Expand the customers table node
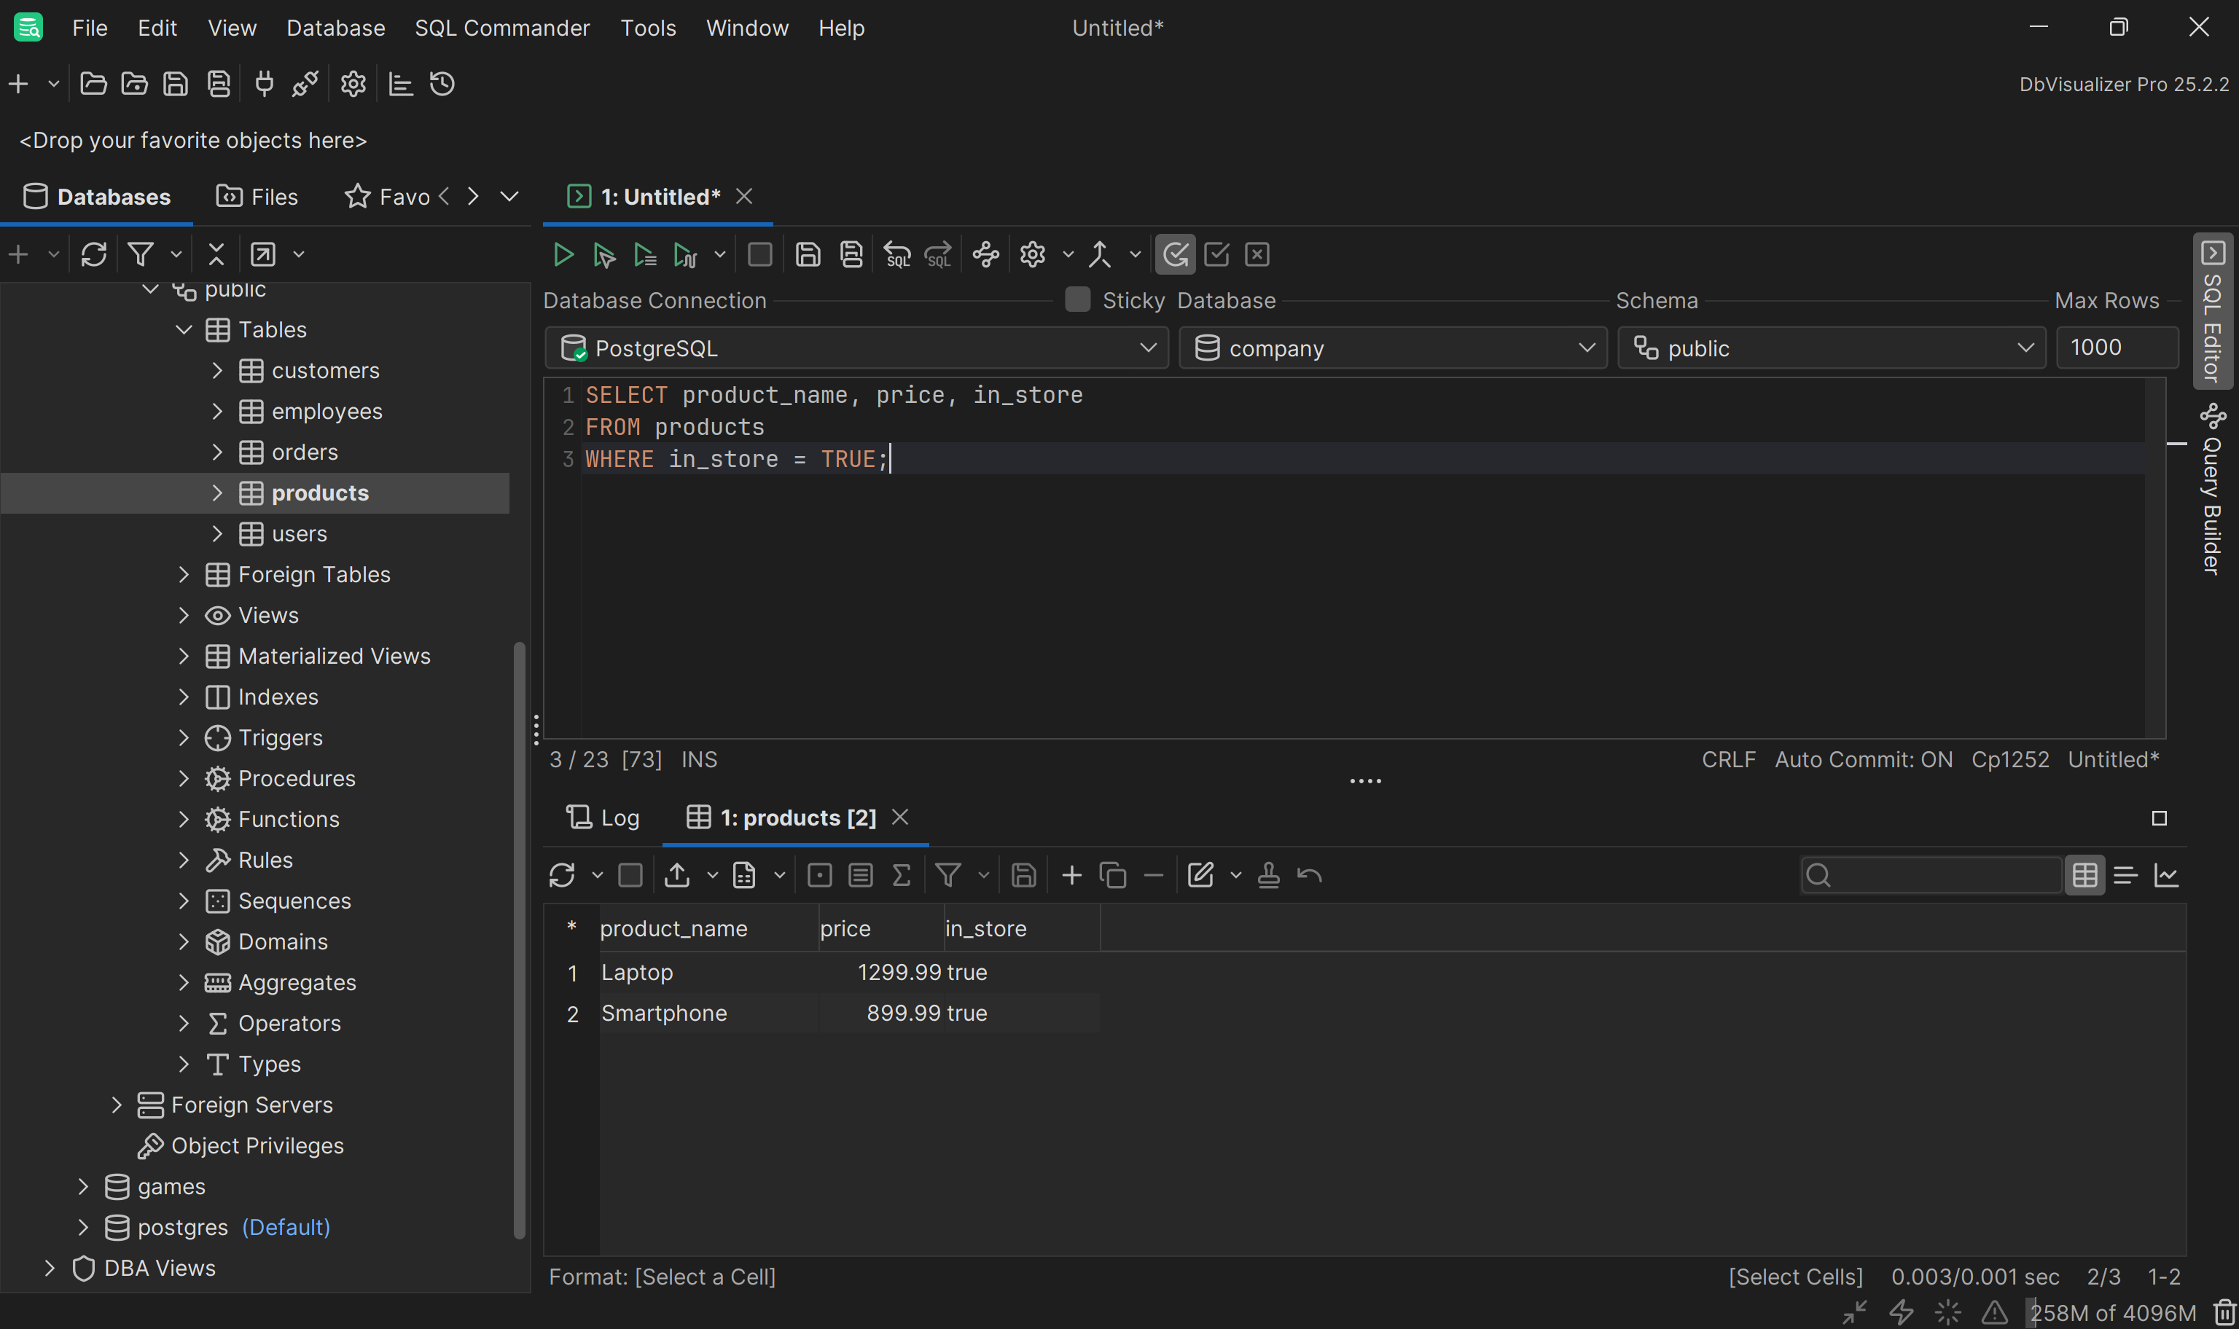Viewport: 2239px width, 1329px height. [218, 371]
